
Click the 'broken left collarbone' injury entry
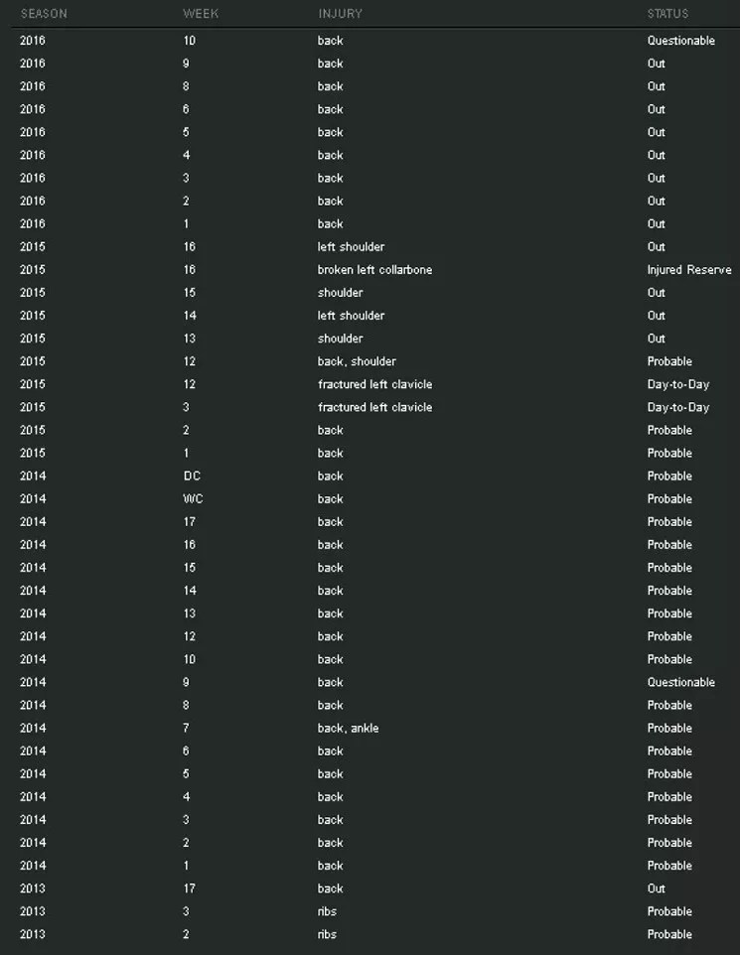(x=374, y=270)
